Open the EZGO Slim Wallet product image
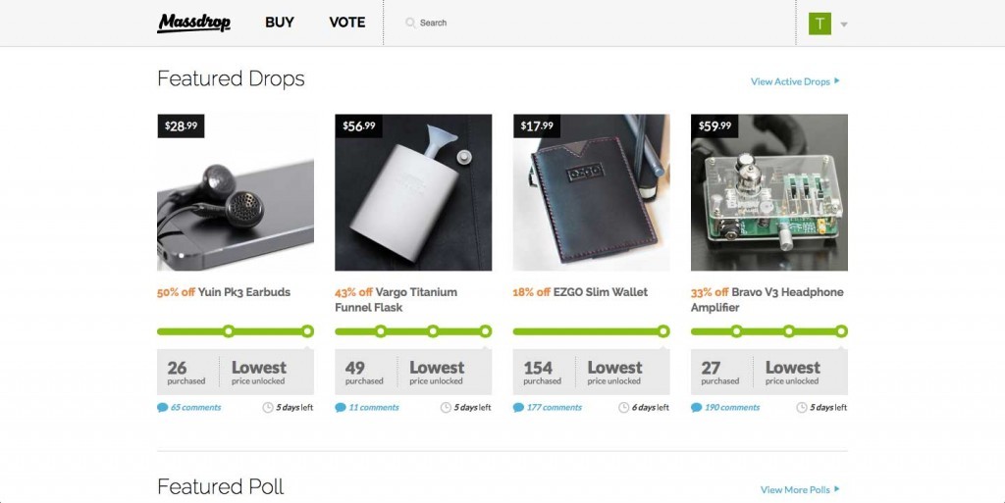1005x503 pixels. (x=591, y=192)
